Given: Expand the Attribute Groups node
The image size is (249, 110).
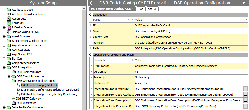Looking at the screenshot, I should 4,10.
